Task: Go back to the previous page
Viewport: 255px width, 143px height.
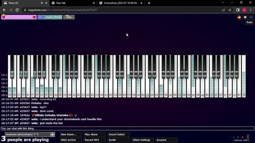Action: 4,10
